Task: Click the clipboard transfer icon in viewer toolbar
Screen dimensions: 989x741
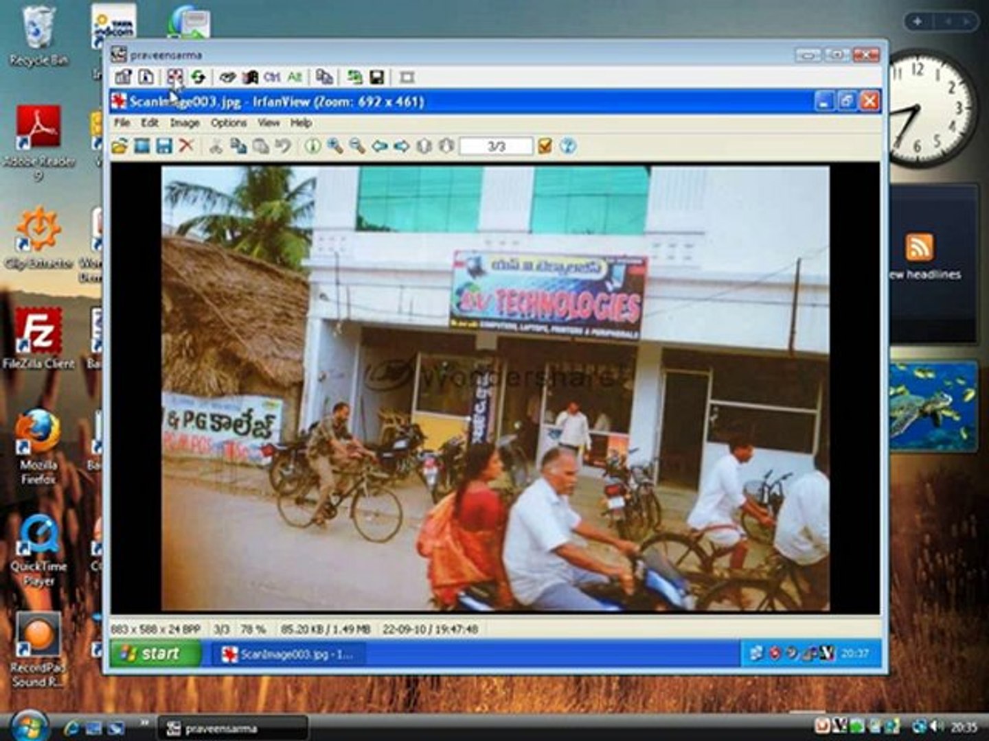Action: (324, 77)
